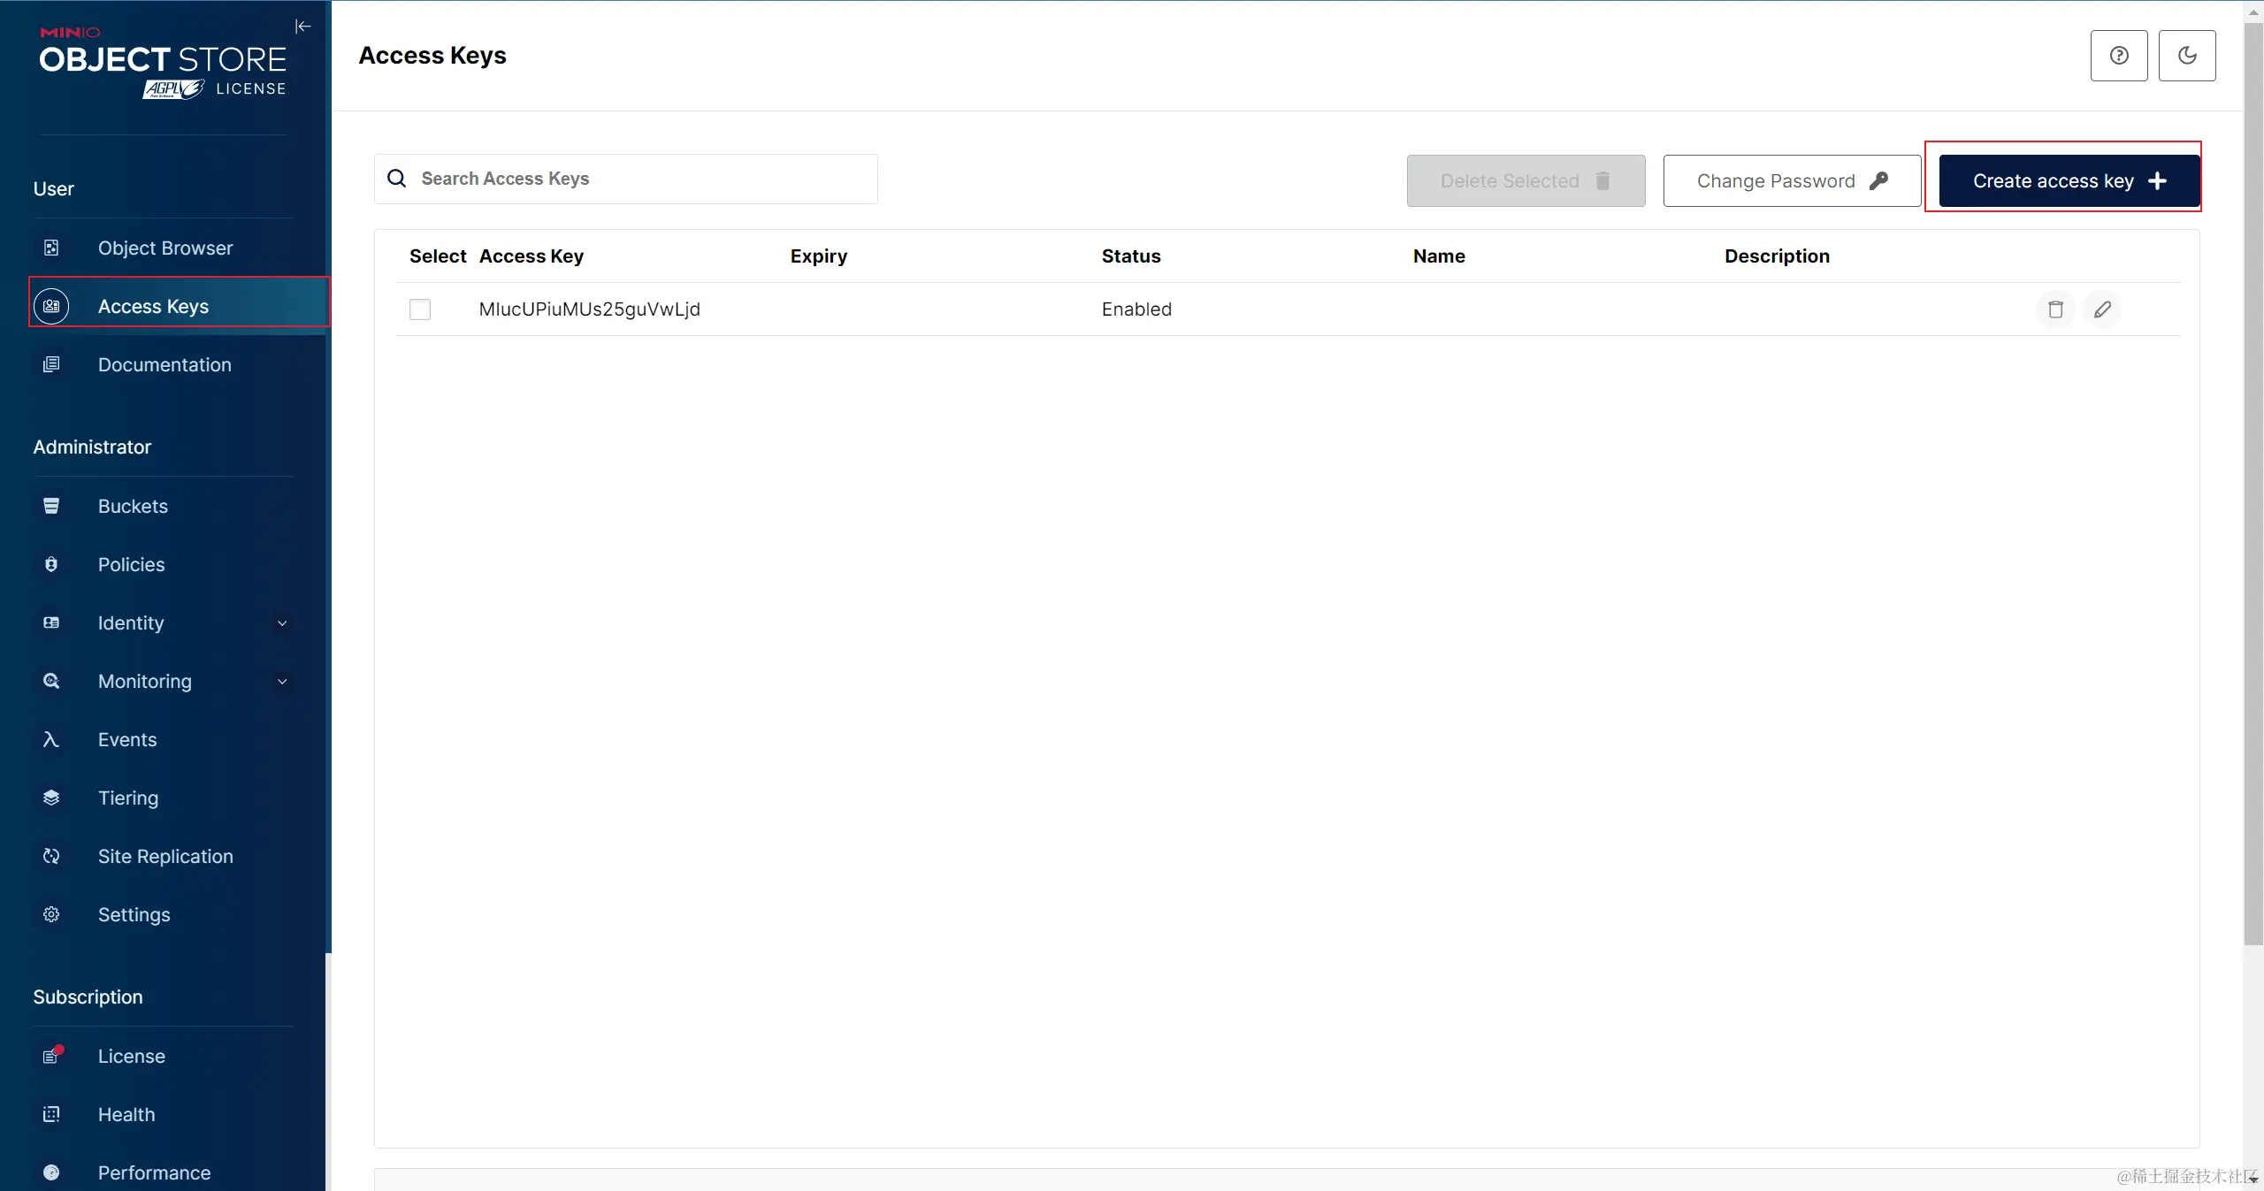Delete the MIucUPiuMUs25guVwLjd key trash icon
2264x1191 pixels.
click(x=2055, y=309)
